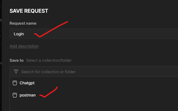The width and height of the screenshot is (178, 111).
Task: Select the Chatgpt collection name
Action: click(27, 83)
